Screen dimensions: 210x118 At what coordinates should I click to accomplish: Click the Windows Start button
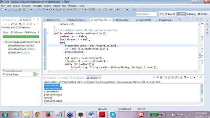coord(5,115)
